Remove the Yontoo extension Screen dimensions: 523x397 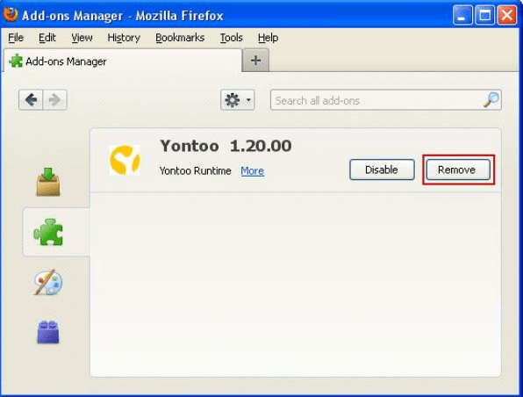458,170
